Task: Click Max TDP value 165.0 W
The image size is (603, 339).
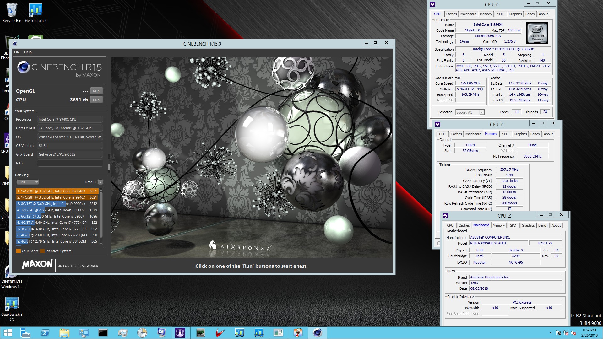Action: click(514, 30)
